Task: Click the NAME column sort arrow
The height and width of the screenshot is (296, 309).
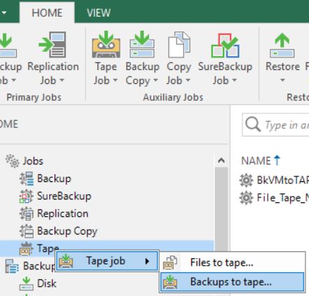Action: pos(277,160)
